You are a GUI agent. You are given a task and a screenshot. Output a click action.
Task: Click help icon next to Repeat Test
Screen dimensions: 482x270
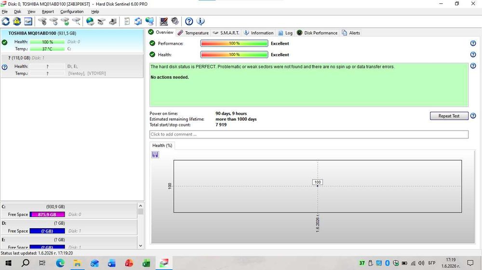coord(473,116)
